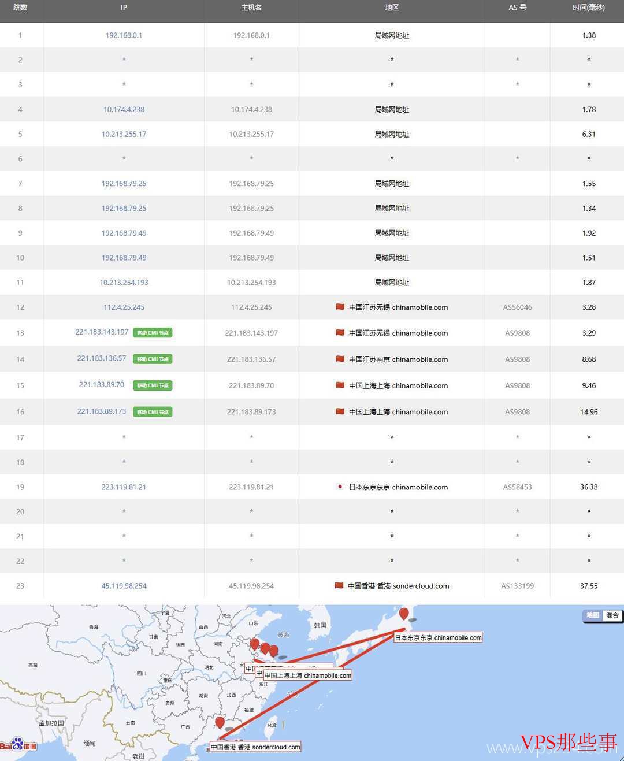624x761 pixels.
Task: Click the time value 14.96
Action: (x=589, y=412)
